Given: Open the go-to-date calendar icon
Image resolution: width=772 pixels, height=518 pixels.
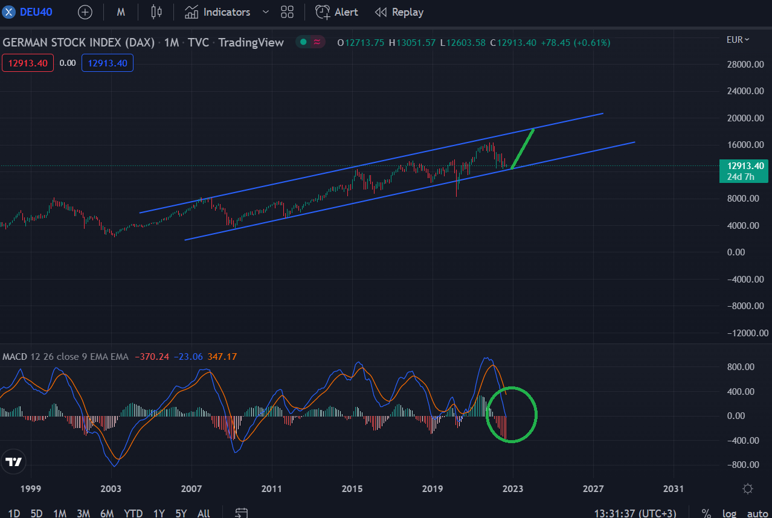Looking at the screenshot, I should (242, 513).
